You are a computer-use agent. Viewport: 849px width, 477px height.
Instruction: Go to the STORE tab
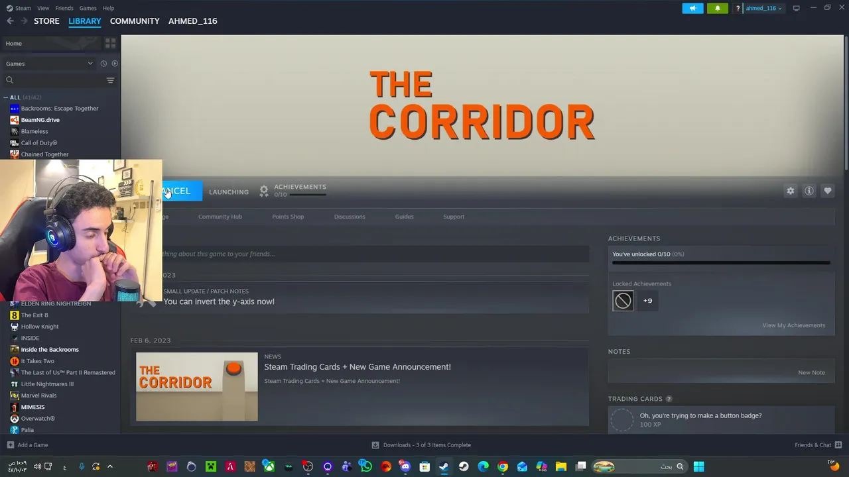pyautogui.click(x=46, y=21)
